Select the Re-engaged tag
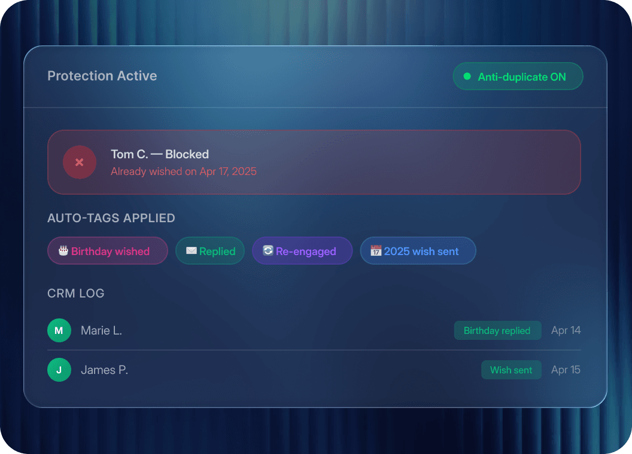The height and width of the screenshot is (454, 632). click(302, 251)
